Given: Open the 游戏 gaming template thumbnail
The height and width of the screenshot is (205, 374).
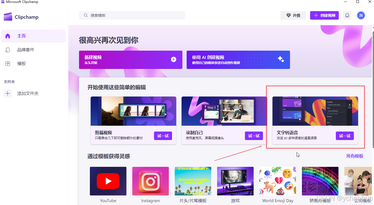Looking at the screenshot, I should (235, 181).
